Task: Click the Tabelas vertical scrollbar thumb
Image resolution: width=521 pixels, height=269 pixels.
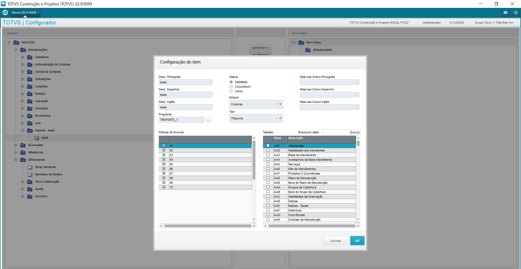Action: coord(358,143)
